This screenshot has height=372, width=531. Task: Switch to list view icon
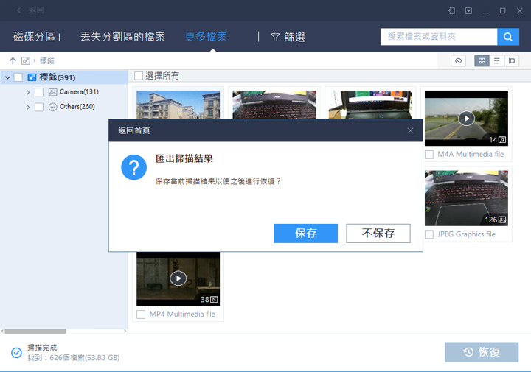tap(497, 61)
